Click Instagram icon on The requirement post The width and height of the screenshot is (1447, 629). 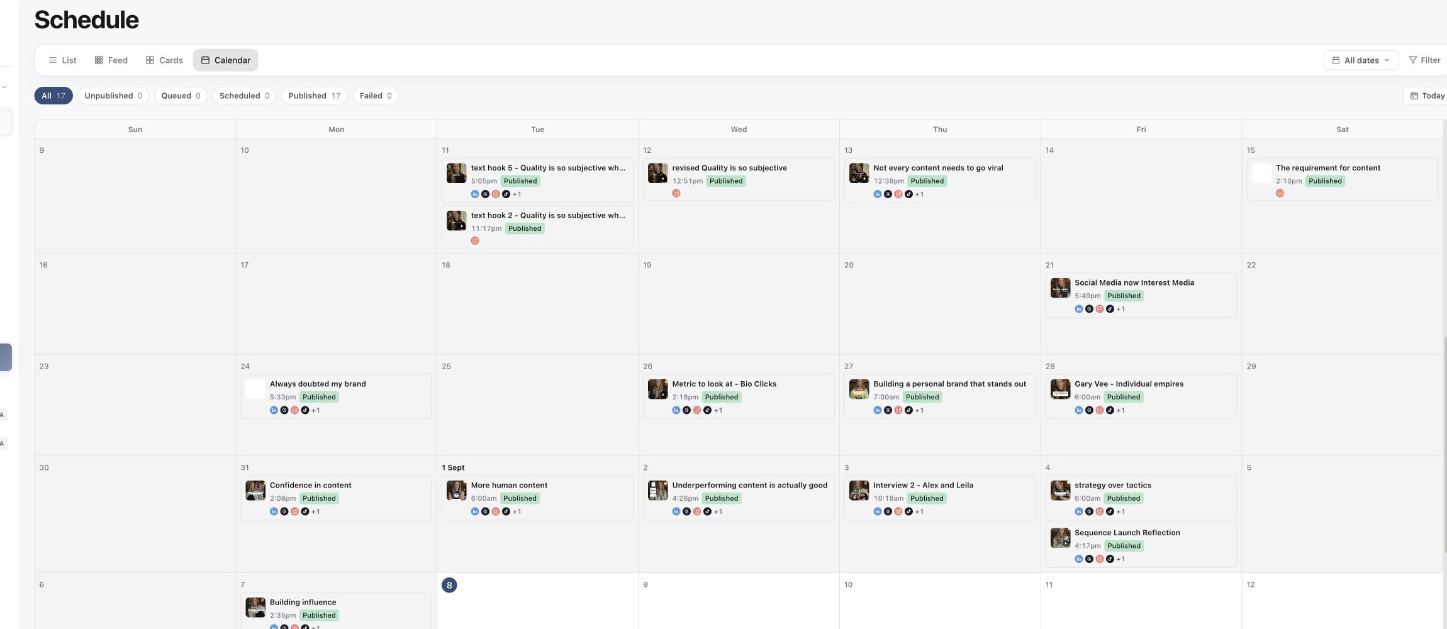point(1280,193)
